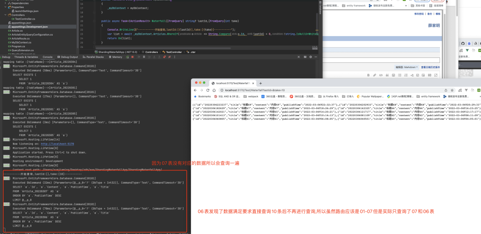This screenshot has height=234, width=481.
Task: Click Bold icon in blog editor toolbar
Action: [x=368, y=75]
